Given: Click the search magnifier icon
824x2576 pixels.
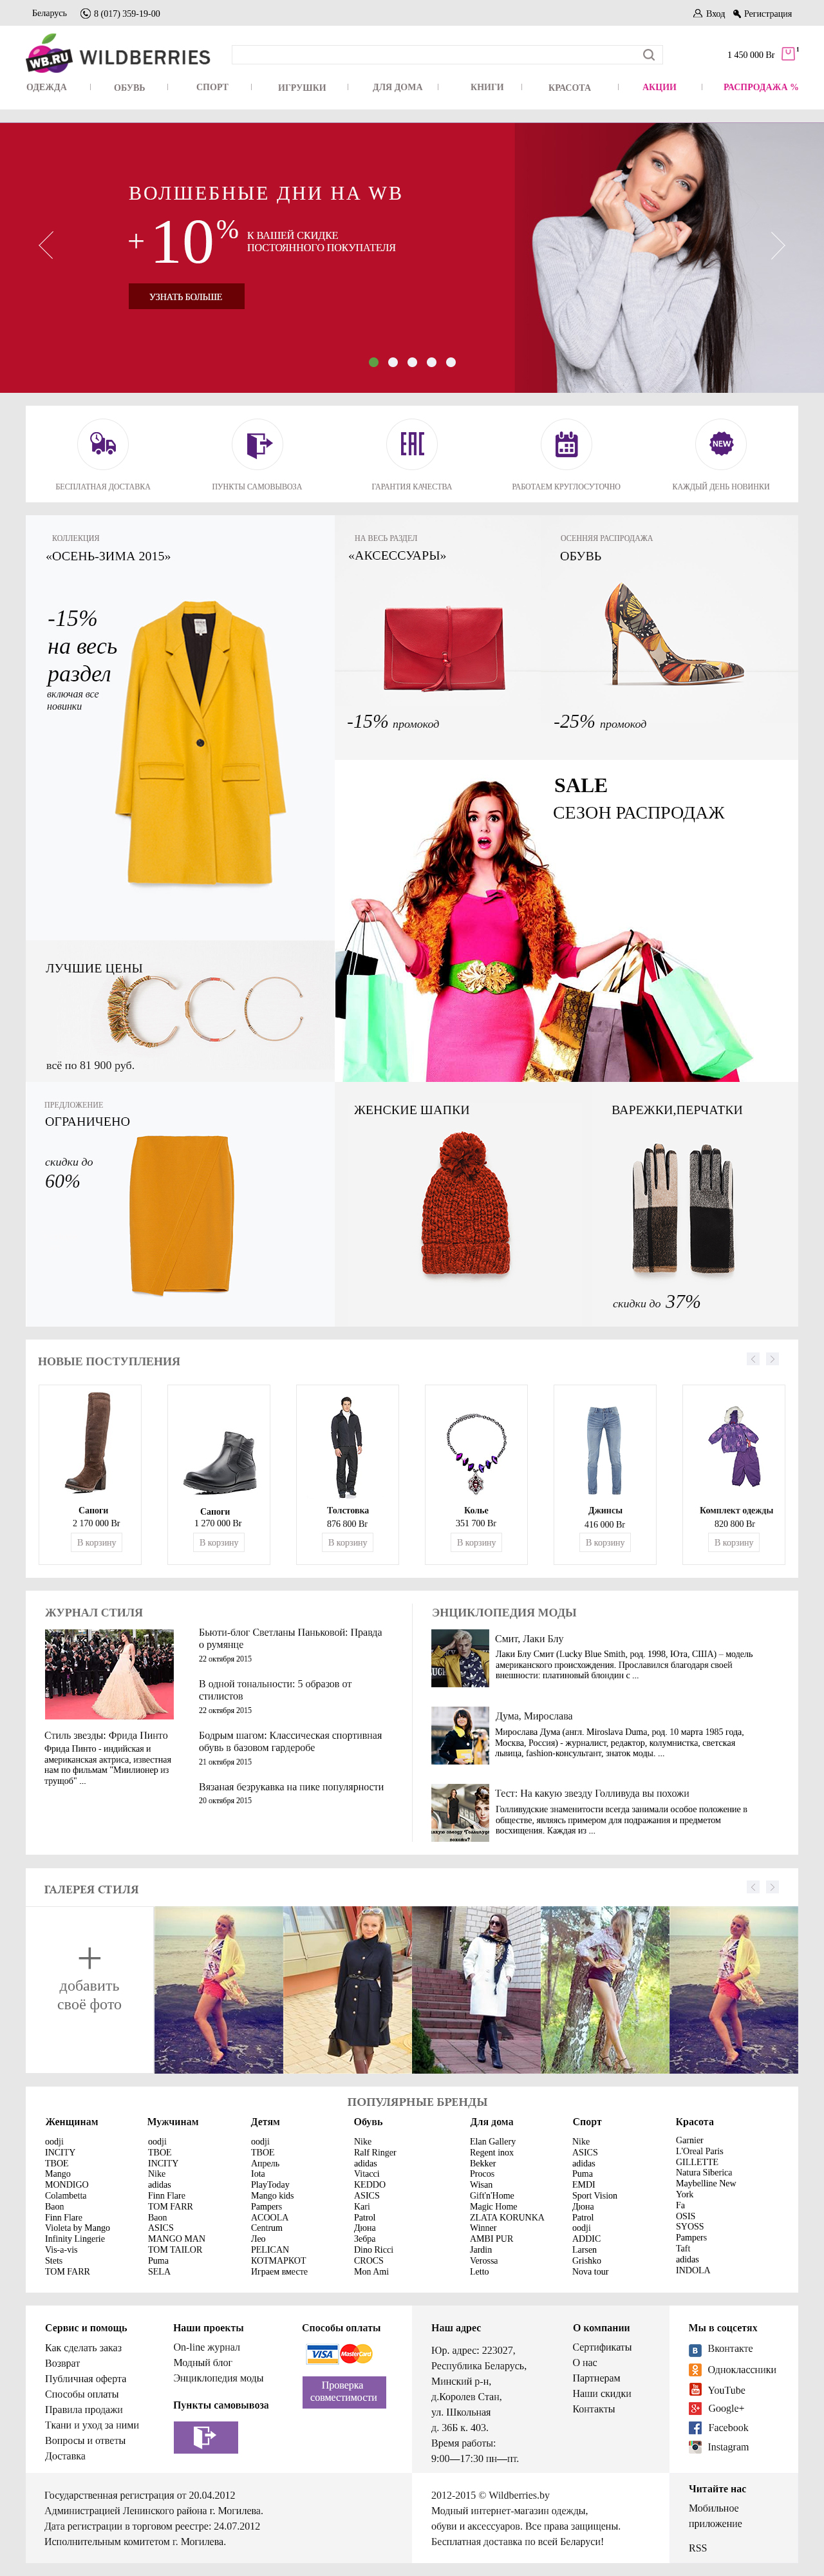Looking at the screenshot, I should click(x=649, y=55).
